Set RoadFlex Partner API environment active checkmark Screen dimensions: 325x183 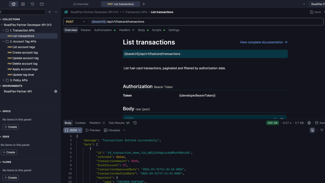(56, 91)
